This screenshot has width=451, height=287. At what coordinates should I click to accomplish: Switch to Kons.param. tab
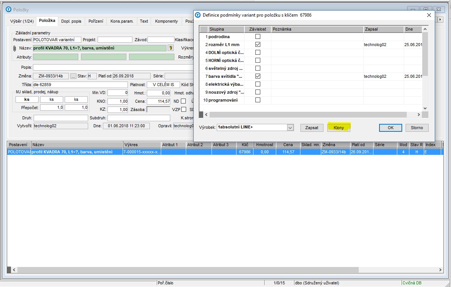click(122, 21)
